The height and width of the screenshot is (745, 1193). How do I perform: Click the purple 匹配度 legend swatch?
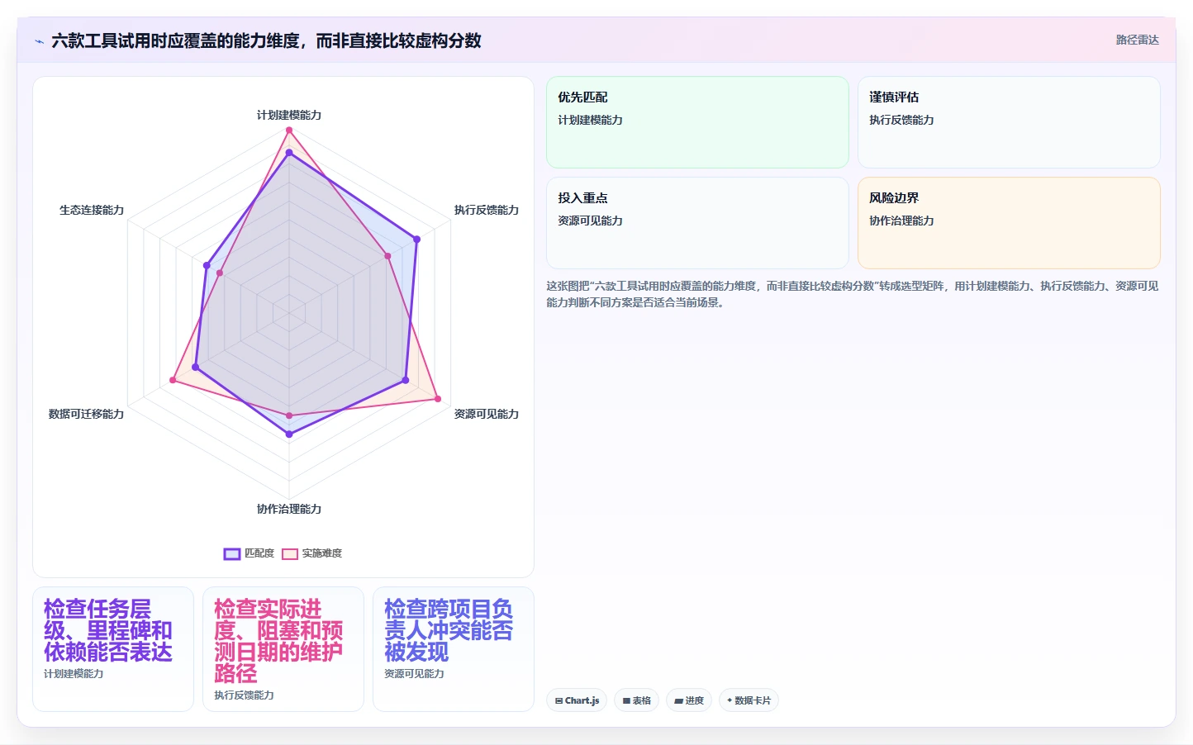(x=231, y=553)
